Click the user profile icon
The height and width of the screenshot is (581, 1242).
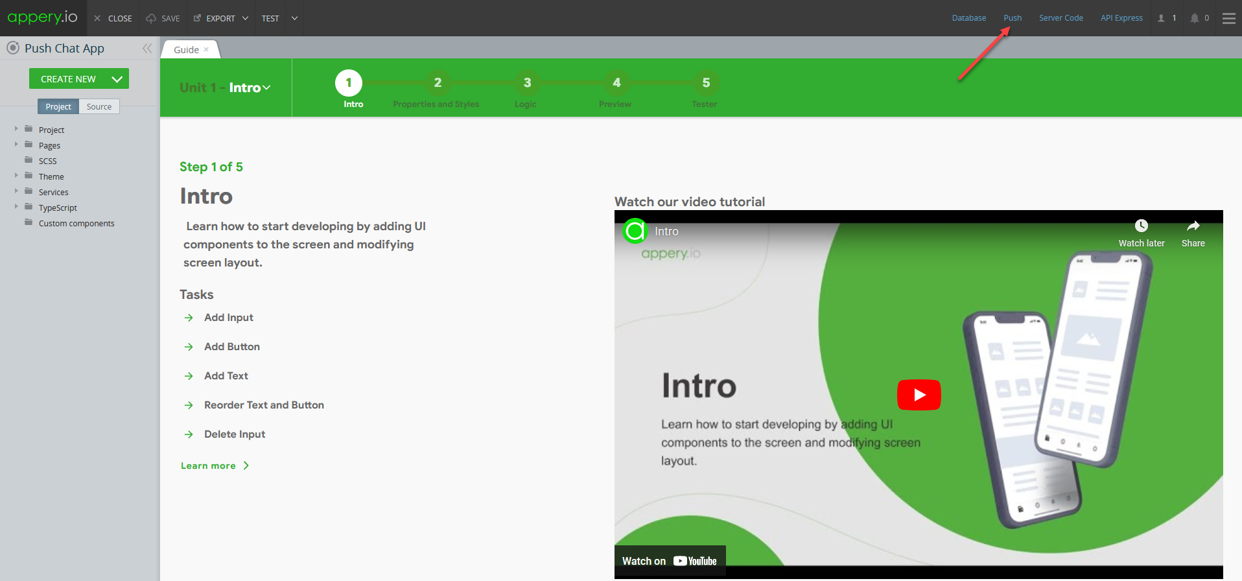(1161, 18)
